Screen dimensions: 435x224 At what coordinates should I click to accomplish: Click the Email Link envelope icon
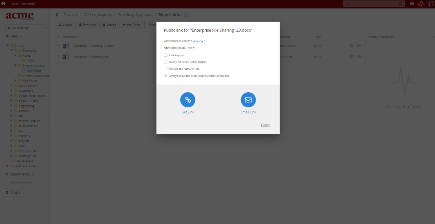(x=248, y=100)
